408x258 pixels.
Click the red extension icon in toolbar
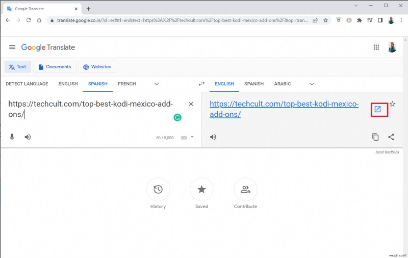point(339,20)
